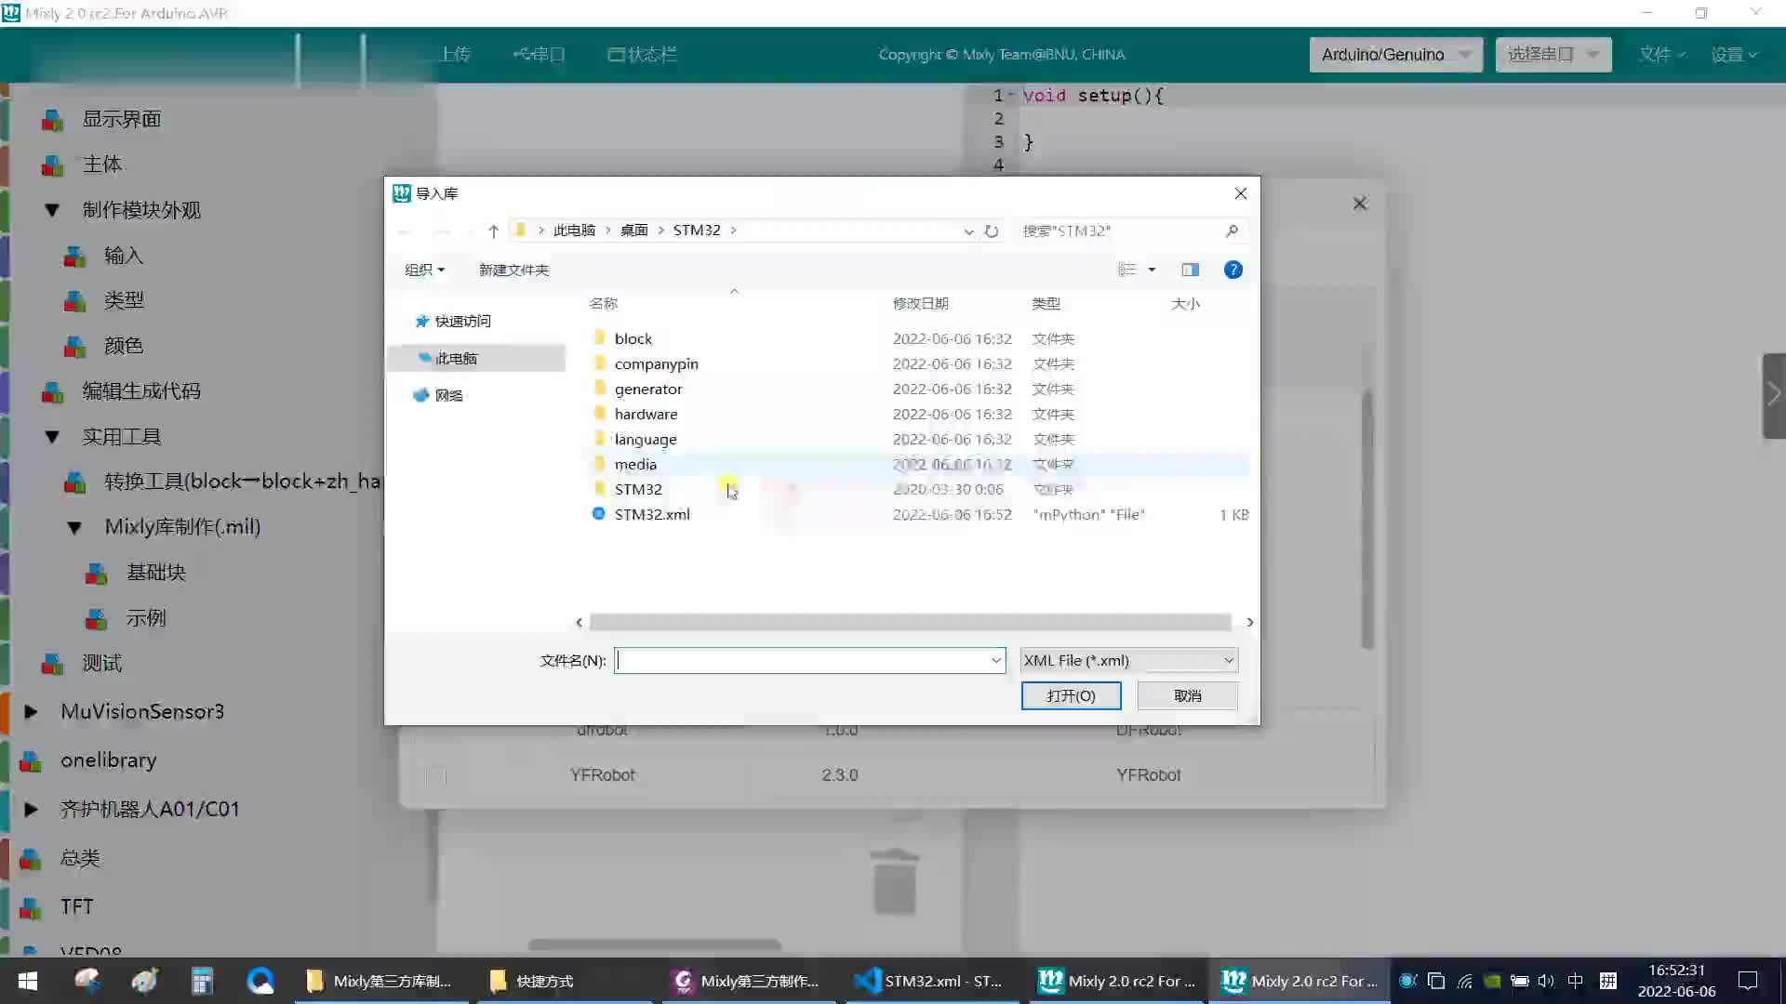The height and width of the screenshot is (1004, 1786).
Task: Click the 上传 menu item
Action: click(454, 54)
